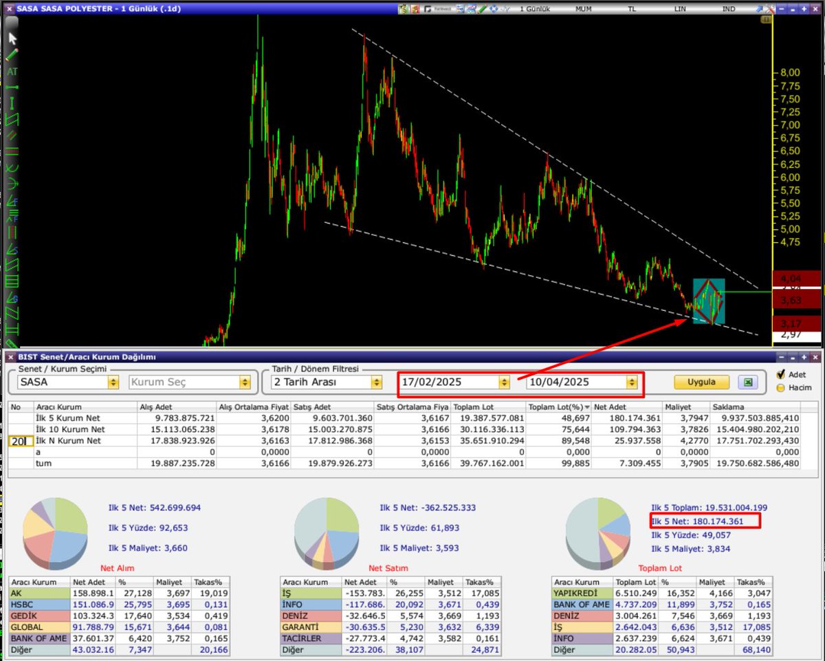Close the BIST Senet/Aracı Kurum Dağılımı panel
Image resolution: width=825 pixels, height=661 pixels.
[x=10, y=357]
